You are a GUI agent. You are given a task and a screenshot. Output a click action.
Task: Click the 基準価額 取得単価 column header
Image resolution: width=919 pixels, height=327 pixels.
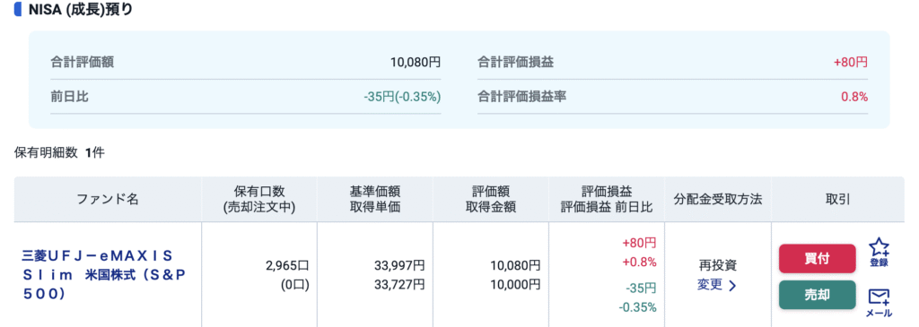[374, 199]
